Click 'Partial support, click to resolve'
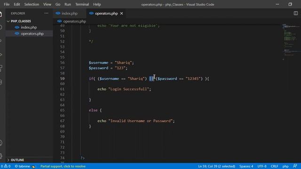The height and width of the screenshot is (169, 301). click(63, 166)
